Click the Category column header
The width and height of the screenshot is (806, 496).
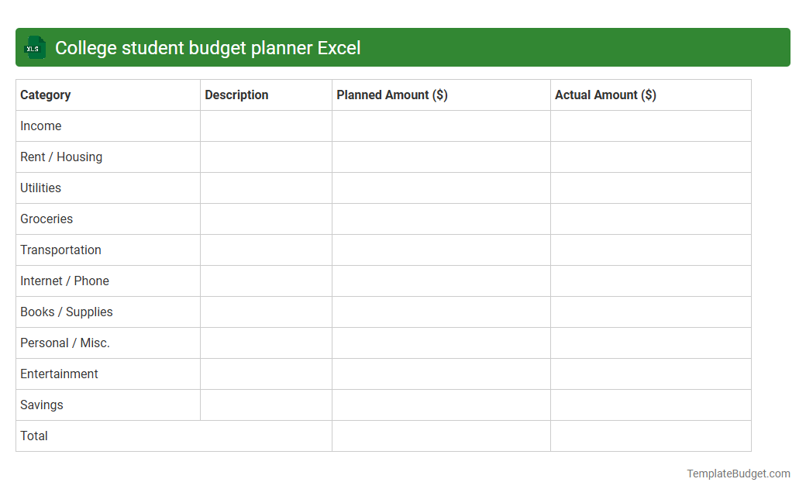46,95
